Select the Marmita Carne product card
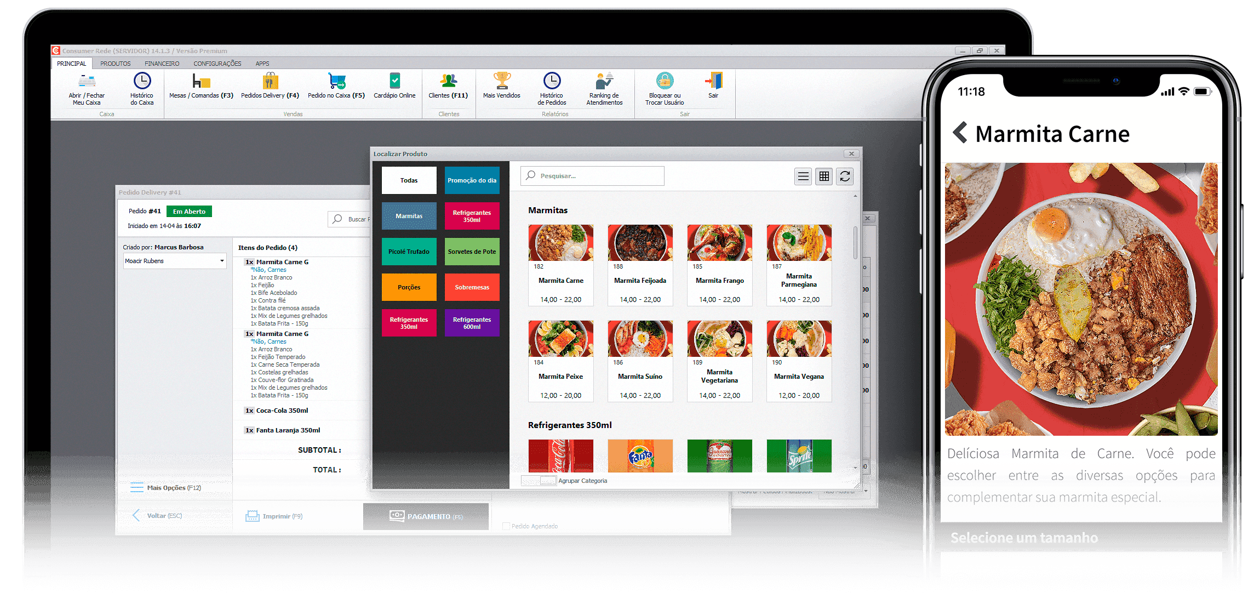The image size is (1254, 604). point(561,265)
